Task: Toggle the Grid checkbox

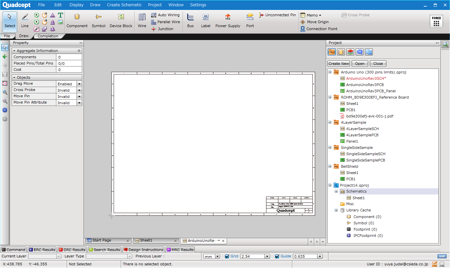Action: (227, 256)
